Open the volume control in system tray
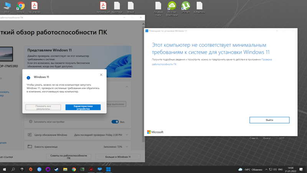The image size is (307, 173). [x=275, y=170]
